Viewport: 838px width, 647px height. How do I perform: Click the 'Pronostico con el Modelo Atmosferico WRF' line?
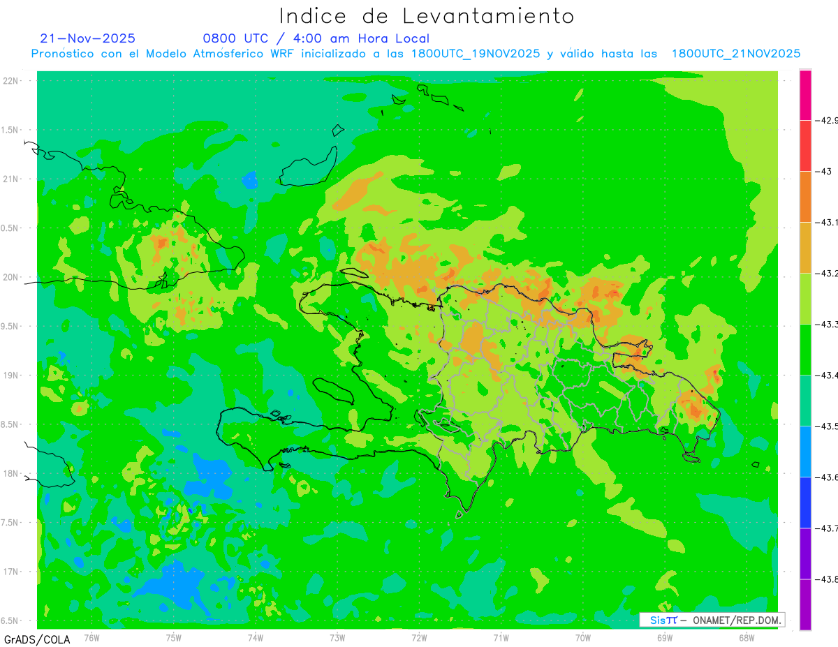click(x=416, y=54)
